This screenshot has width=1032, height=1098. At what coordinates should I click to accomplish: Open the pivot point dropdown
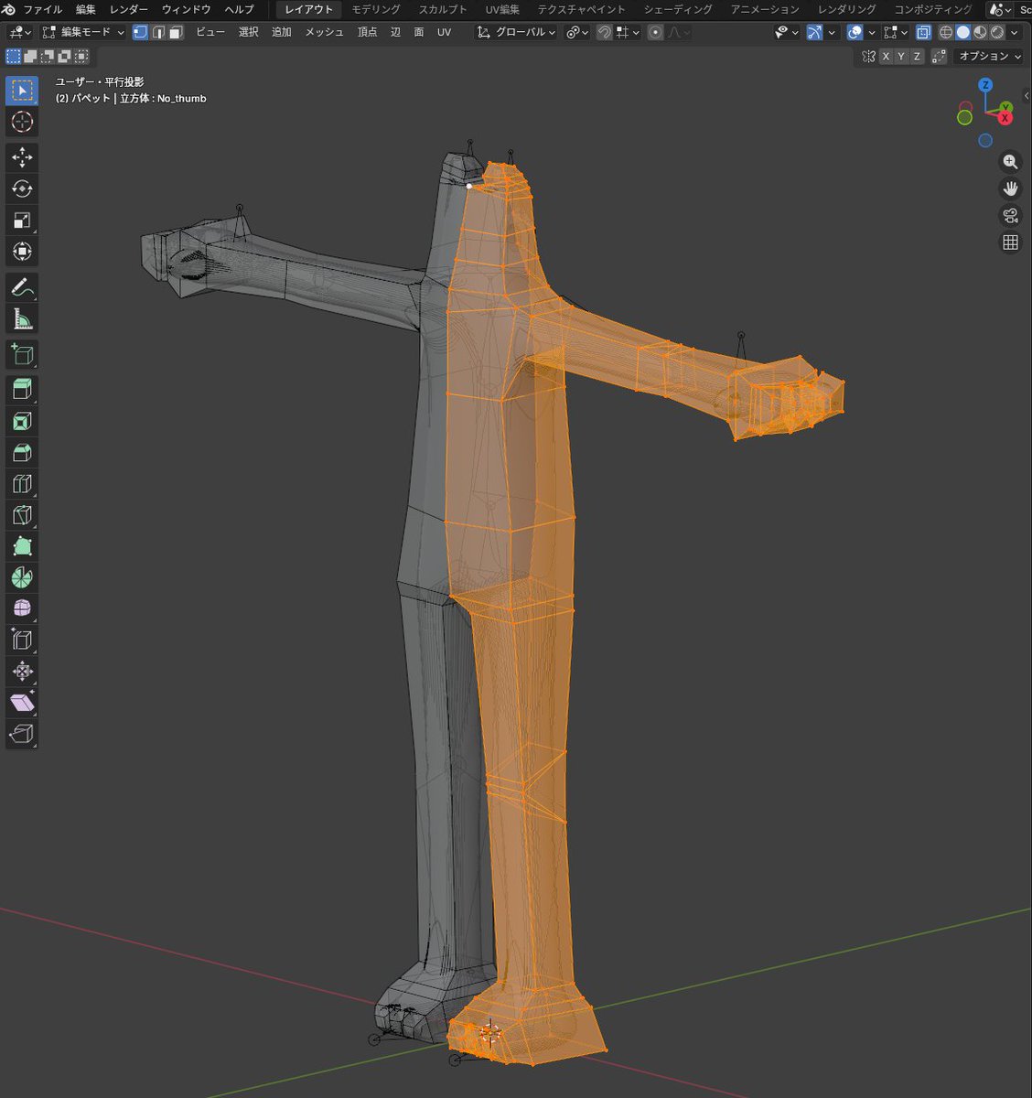(x=577, y=32)
